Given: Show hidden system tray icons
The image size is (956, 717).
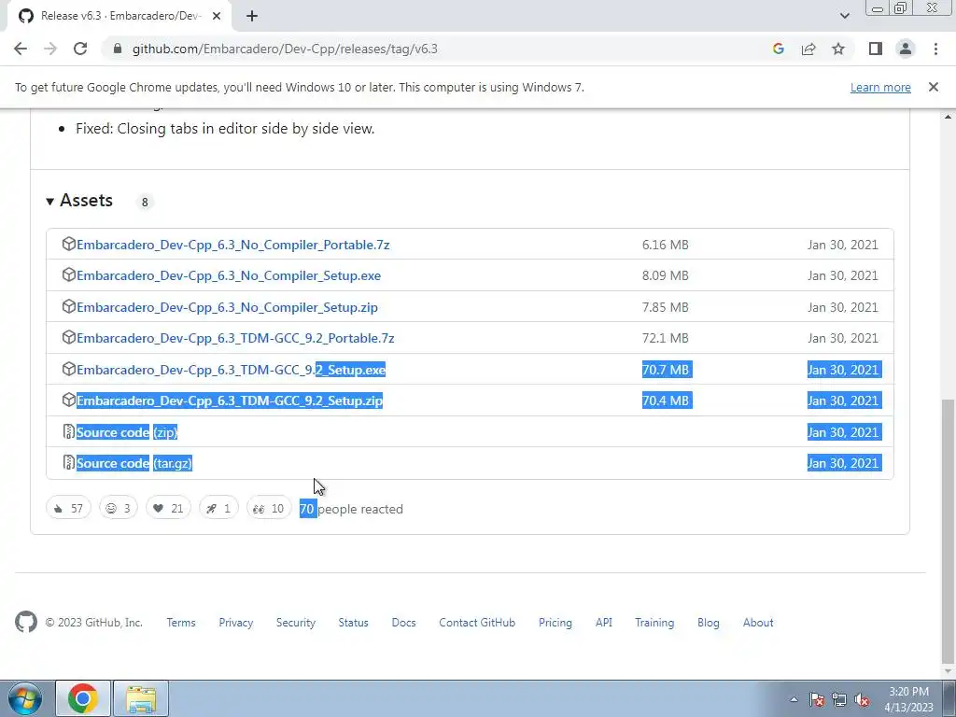Looking at the screenshot, I should click(x=794, y=699).
